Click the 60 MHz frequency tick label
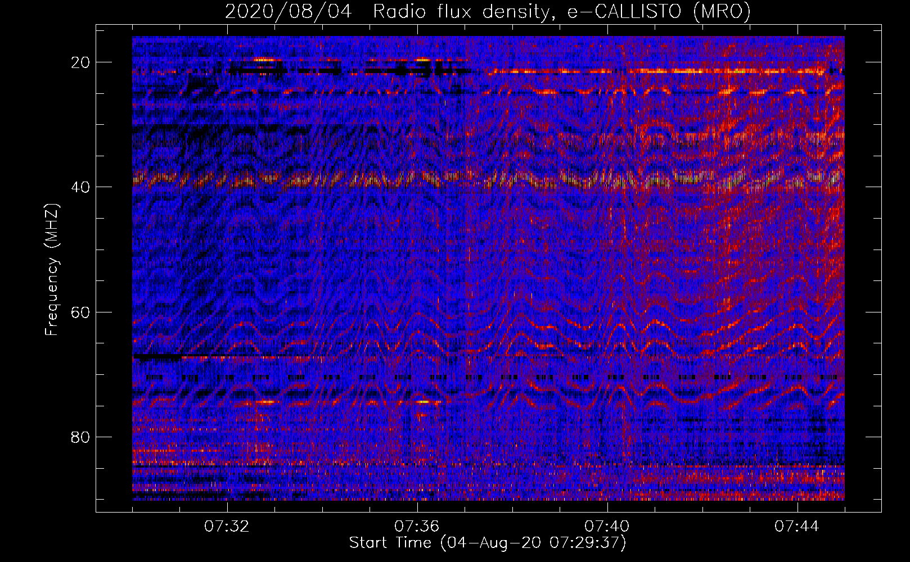 (x=81, y=312)
